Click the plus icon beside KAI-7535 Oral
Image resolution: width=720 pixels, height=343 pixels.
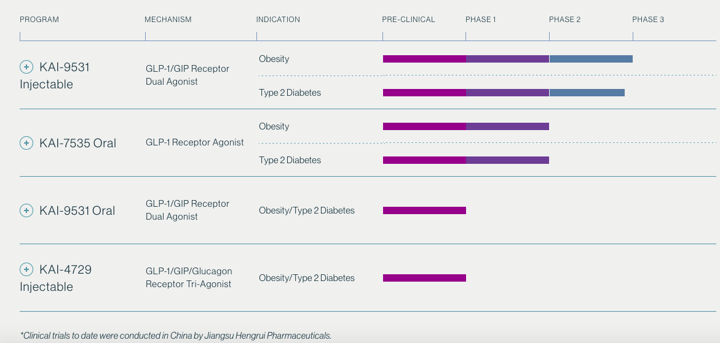point(26,143)
